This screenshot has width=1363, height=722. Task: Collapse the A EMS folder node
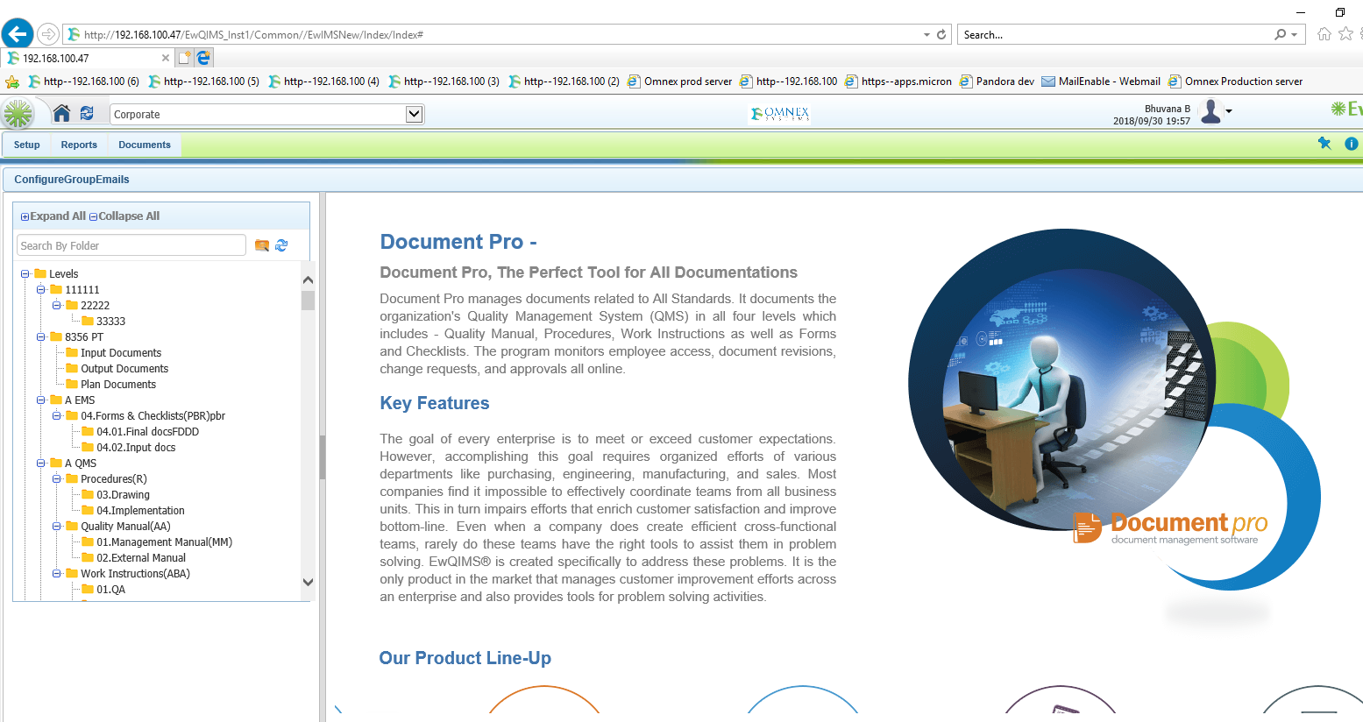tap(41, 400)
